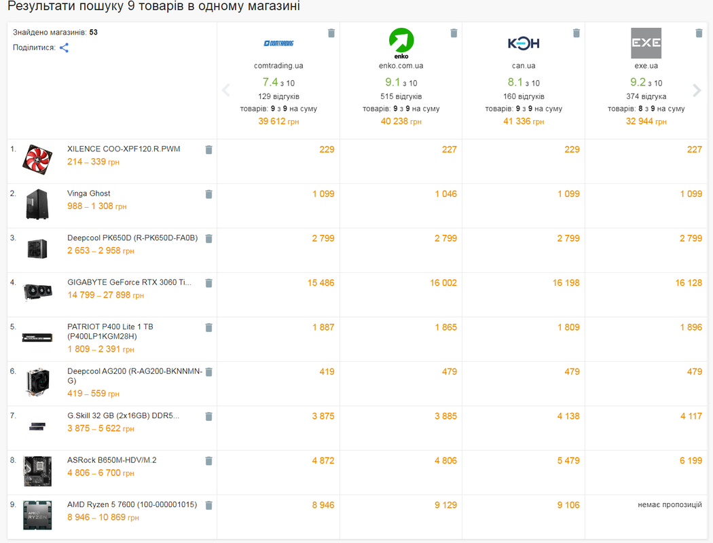Remove can.ua store column with trash icon
713x543 pixels.
point(577,33)
